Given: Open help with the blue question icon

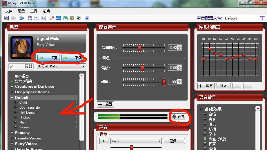Looking at the screenshot, I should [87, 18].
